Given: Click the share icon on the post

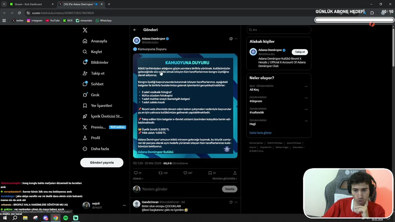Looking at the screenshot, I should pos(235,173).
